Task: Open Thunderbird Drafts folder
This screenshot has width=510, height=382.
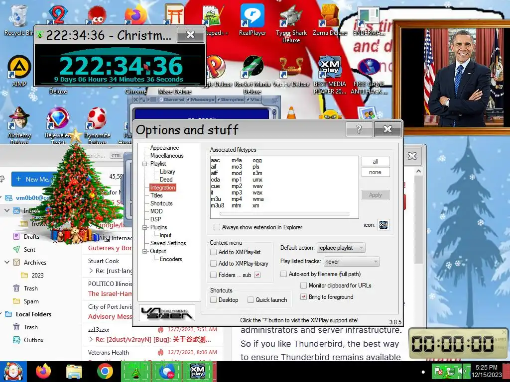Action: point(31,236)
